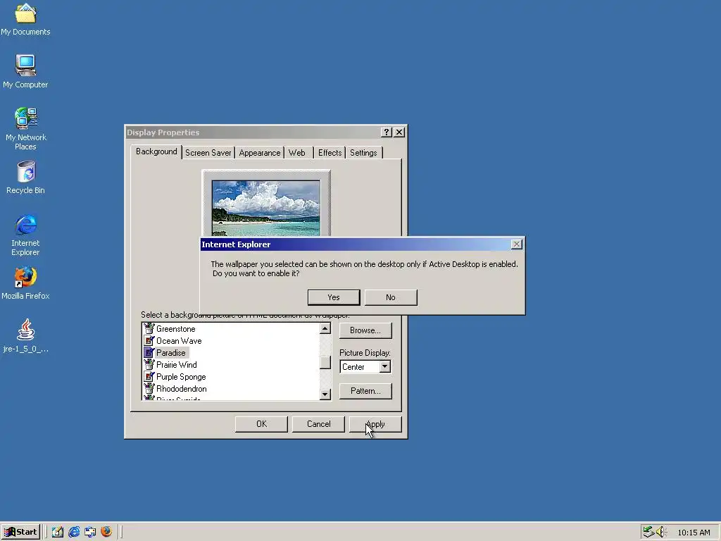The width and height of the screenshot is (721, 541).
Task: Select Greenstone wallpaper name
Action: coord(175,329)
